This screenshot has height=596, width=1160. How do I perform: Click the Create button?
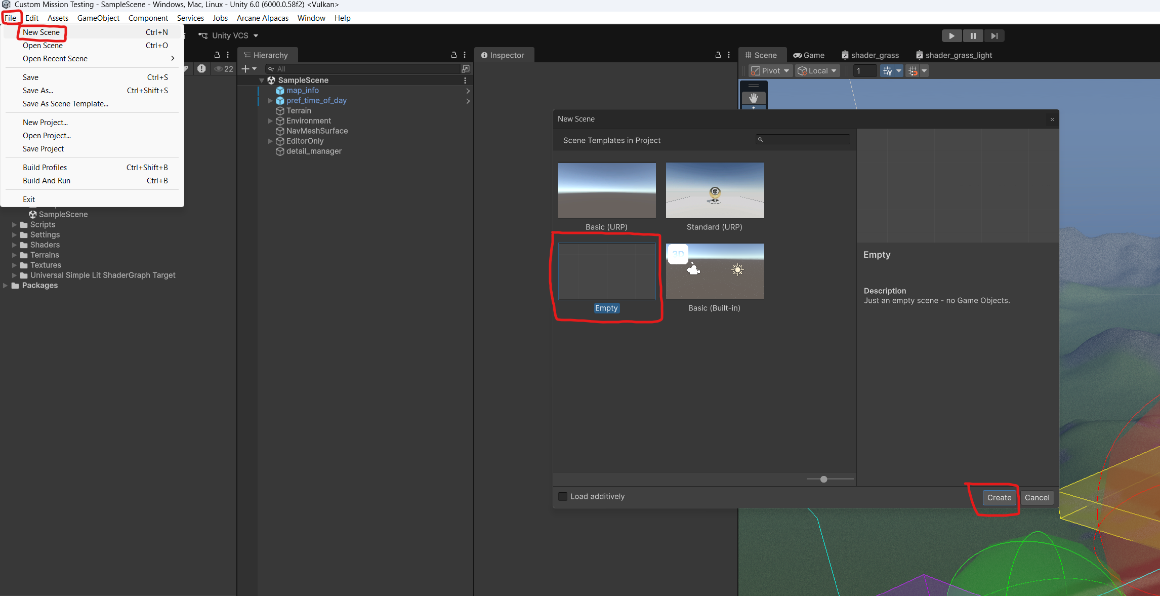pyautogui.click(x=999, y=498)
